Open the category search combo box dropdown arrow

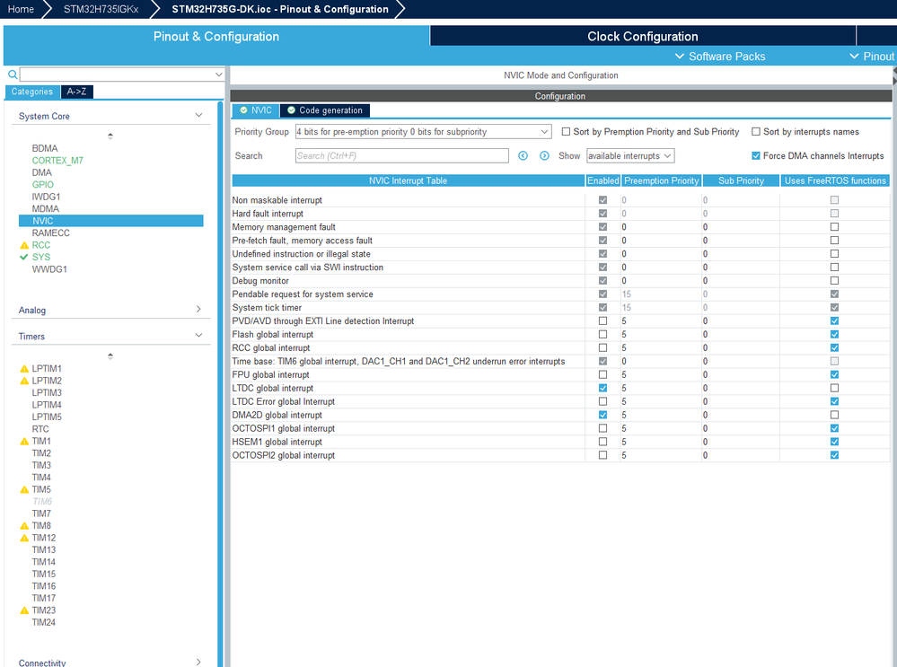point(218,75)
